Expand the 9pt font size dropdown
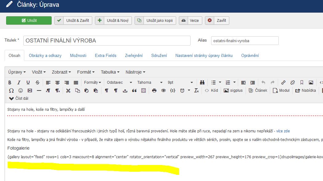The image size is (323, 181). tap(180, 82)
